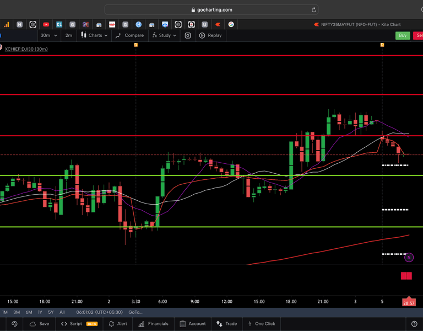The image size is (423, 331).
Task: Click the Financials bar-chart icon
Action: (142, 324)
